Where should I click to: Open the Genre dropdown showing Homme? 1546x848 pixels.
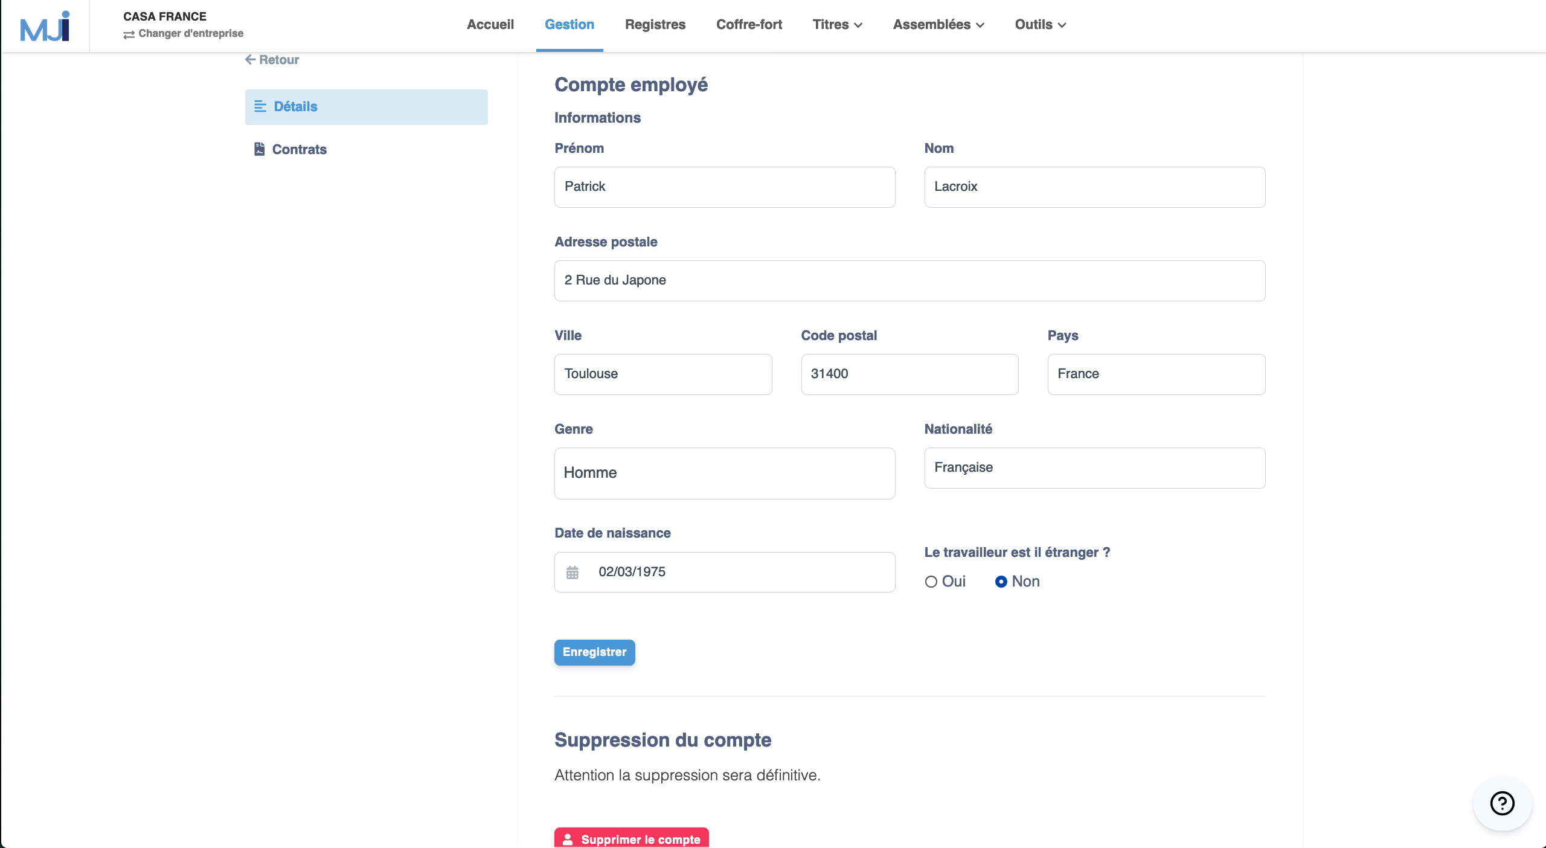pyautogui.click(x=725, y=473)
